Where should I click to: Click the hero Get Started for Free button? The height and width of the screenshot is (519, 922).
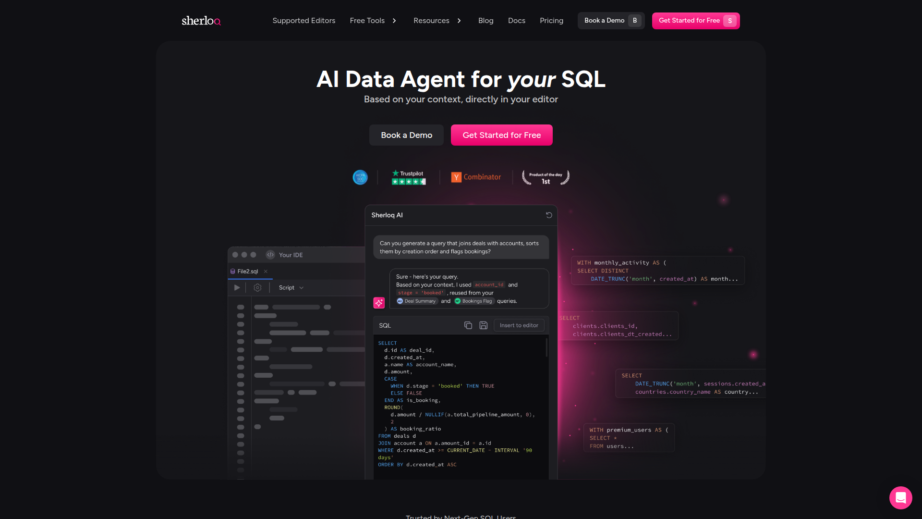pos(501,135)
